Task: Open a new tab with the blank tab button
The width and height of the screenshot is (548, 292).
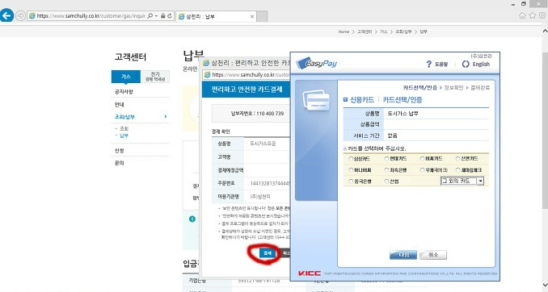Action: tap(262, 16)
